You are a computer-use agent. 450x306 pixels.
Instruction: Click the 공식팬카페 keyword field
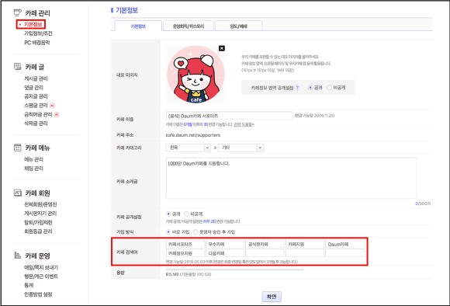[265, 244]
